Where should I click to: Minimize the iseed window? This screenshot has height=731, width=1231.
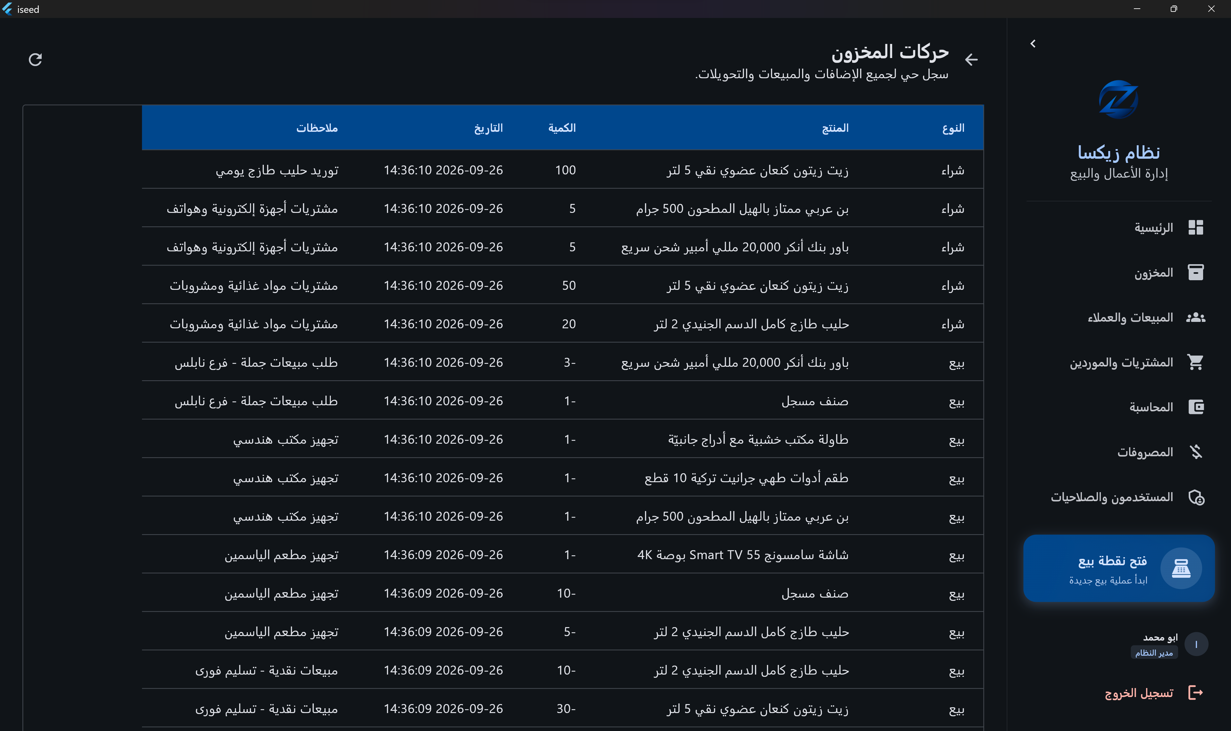pyautogui.click(x=1137, y=9)
